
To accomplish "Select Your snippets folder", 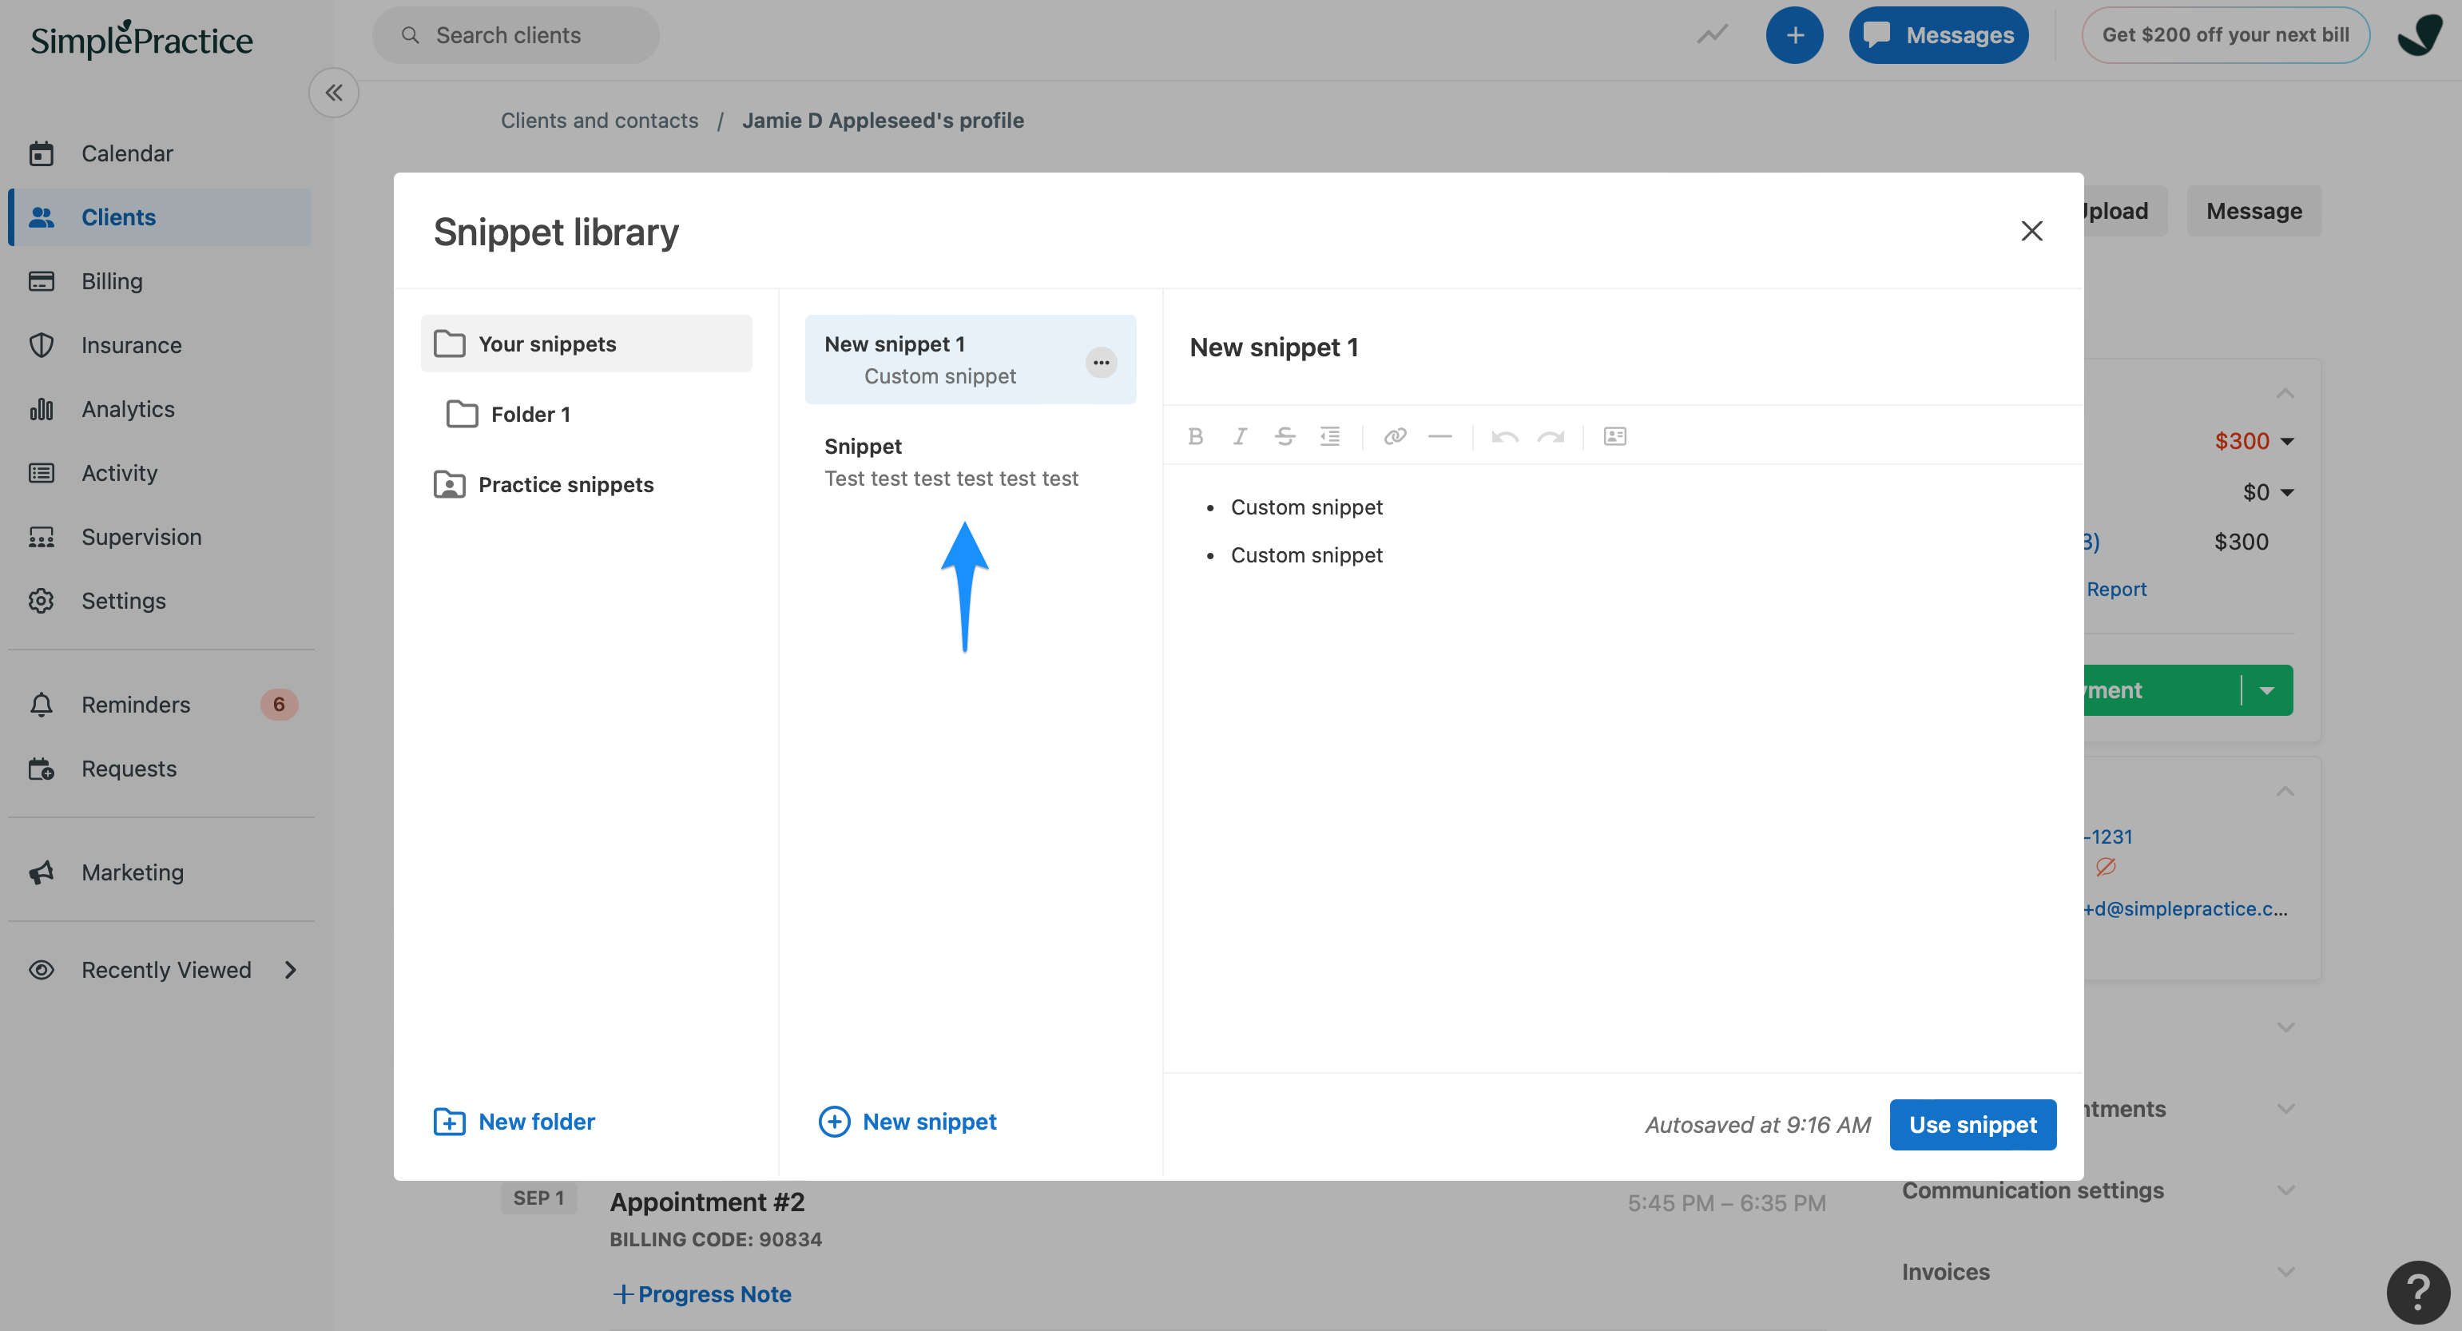I will click(x=586, y=344).
